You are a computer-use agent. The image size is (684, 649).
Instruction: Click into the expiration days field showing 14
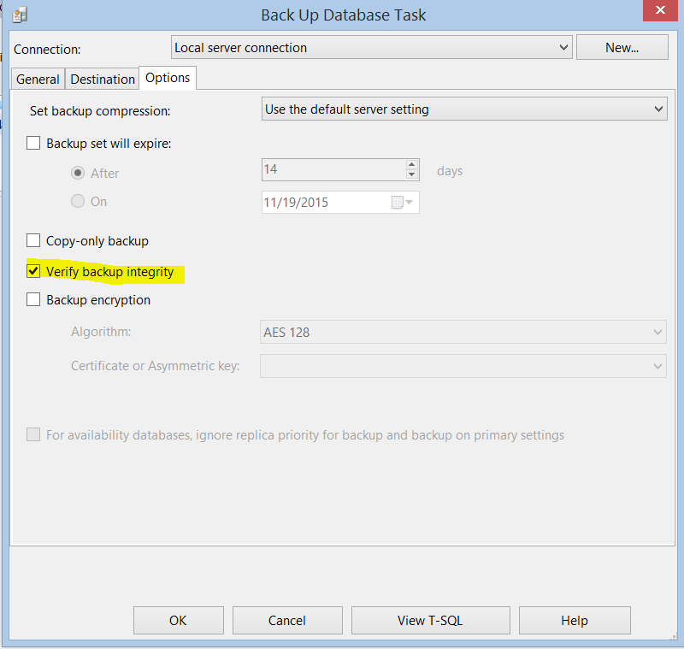pos(332,169)
